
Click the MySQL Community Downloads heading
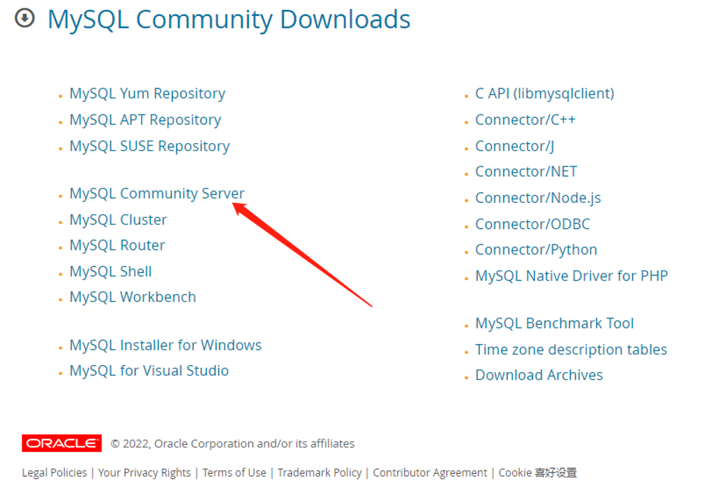point(229,20)
